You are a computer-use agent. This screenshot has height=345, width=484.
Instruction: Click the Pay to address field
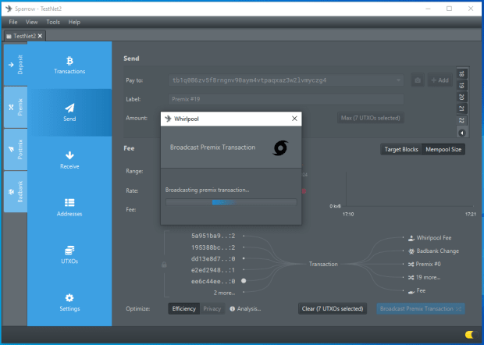(x=286, y=80)
